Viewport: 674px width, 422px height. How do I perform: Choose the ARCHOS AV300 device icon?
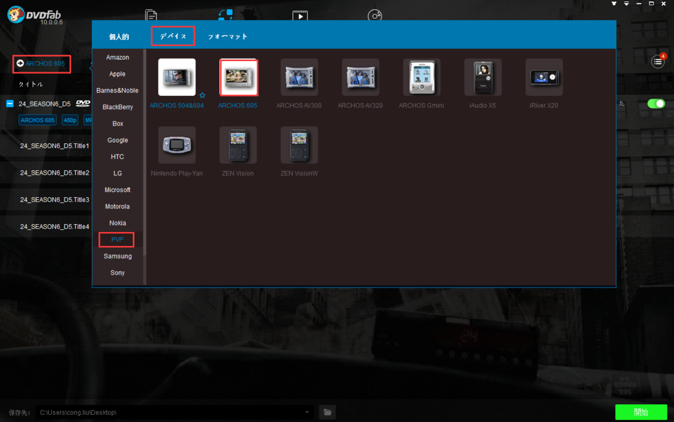299,78
